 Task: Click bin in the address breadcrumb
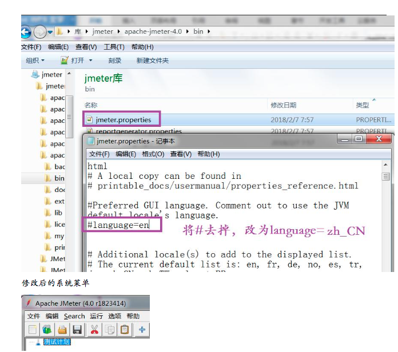coord(198,31)
